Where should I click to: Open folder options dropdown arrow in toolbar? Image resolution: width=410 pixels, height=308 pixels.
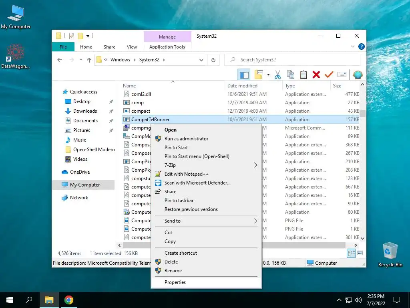coord(268,75)
